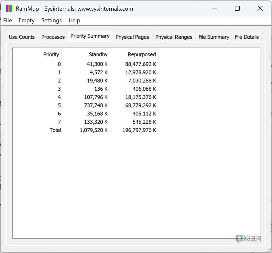Select the priority 7 row label
272x253 pixels.
[x=59, y=122]
